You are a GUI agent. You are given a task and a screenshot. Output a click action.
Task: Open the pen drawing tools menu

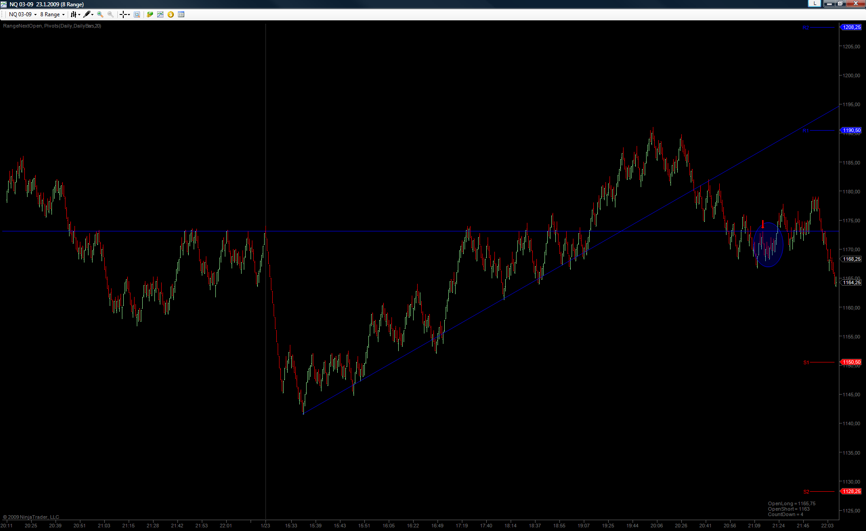[88, 14]
